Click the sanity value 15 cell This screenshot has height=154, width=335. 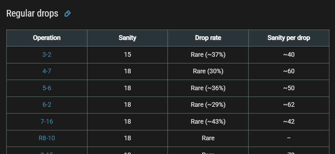[127, 55]
